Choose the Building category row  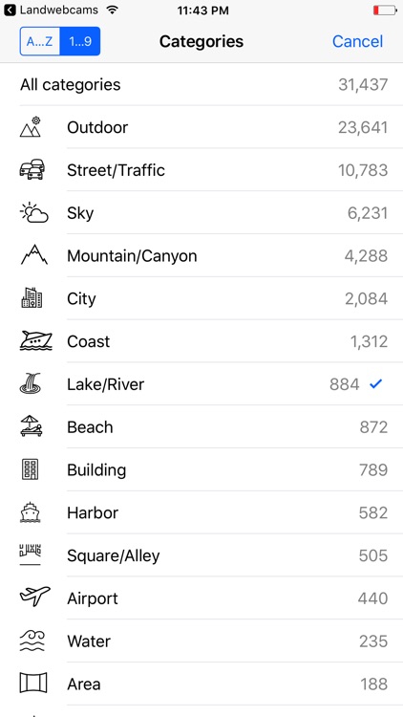[x=201, y=469]
